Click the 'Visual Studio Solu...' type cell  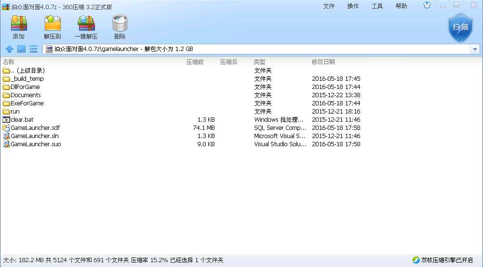(280, 144)
